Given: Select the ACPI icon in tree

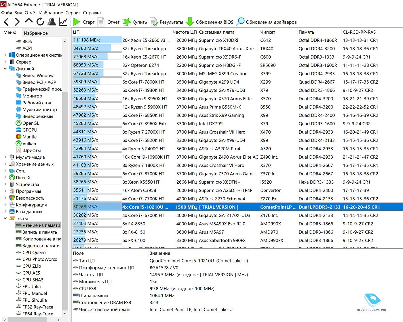Looking at the screenshot, I should pyautogui.click(x=19, y=48).
